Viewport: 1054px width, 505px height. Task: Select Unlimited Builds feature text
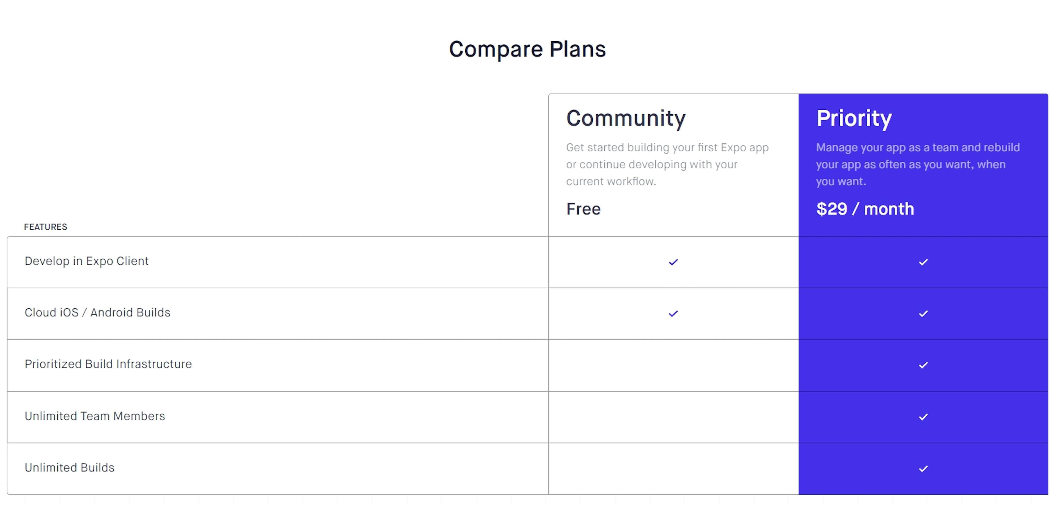coord(69,467)
